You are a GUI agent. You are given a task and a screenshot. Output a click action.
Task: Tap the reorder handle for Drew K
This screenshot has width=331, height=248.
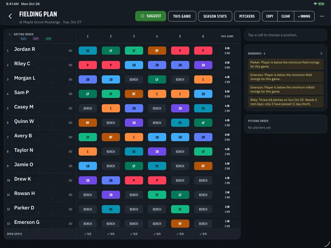pyautogui.click(x=70, y=181)
